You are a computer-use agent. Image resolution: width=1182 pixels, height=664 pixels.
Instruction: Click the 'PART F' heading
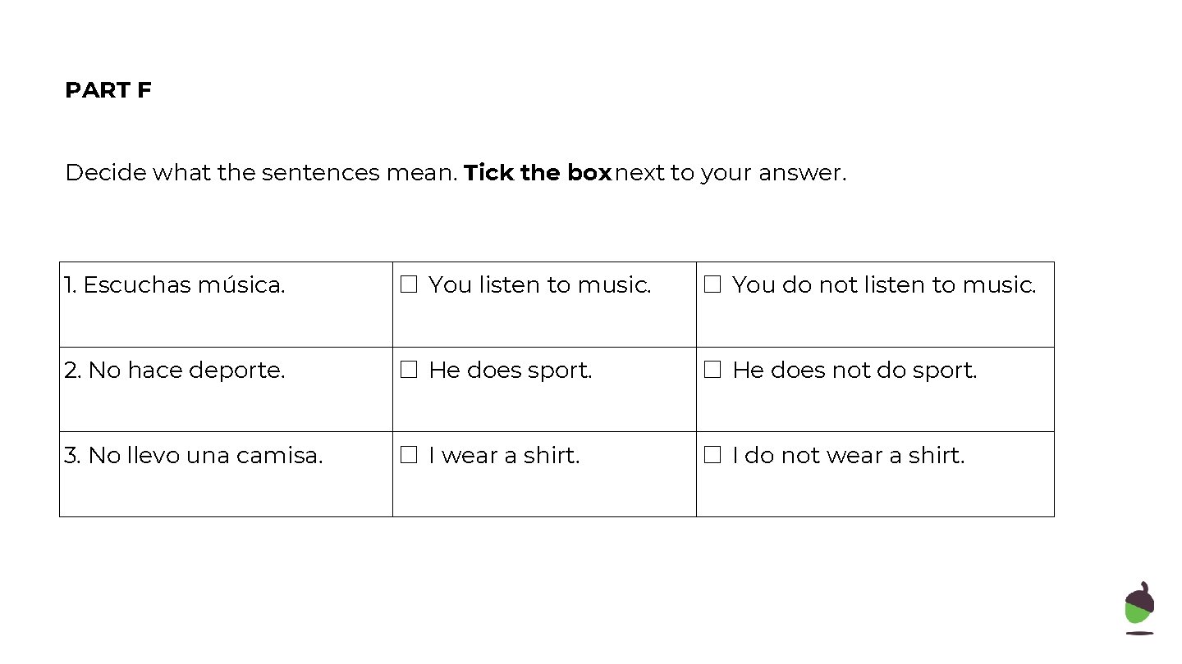pyautogui.click(x=108, y=90)
